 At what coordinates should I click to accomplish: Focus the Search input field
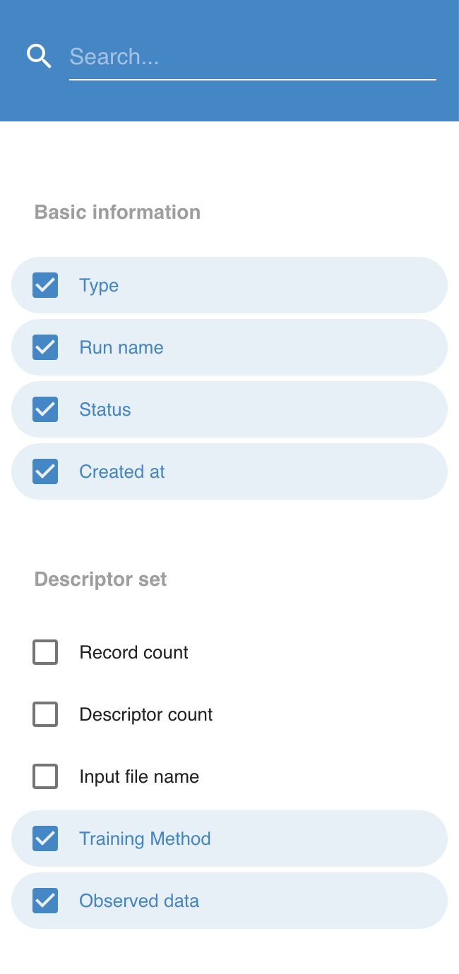pyautogui.click(x=252, y=56)
